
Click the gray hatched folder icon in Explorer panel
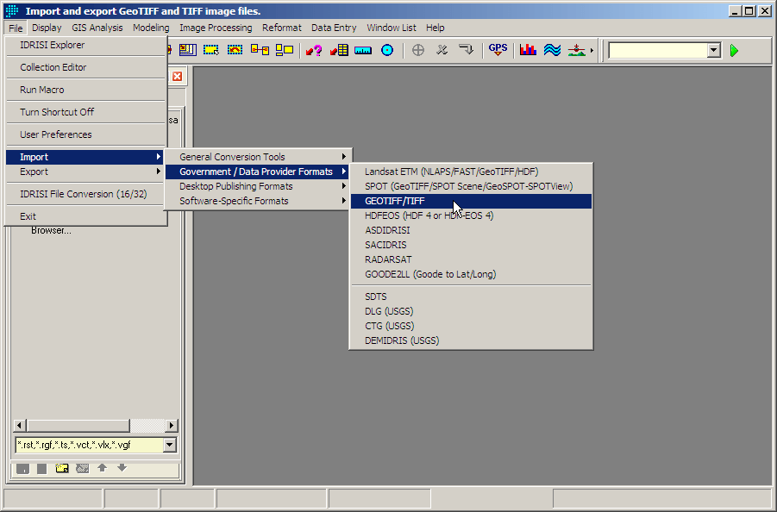tap(82, 468)
